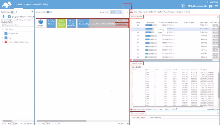
Task: Click the job's Status Rendering cell
Action: coord(61,23)
